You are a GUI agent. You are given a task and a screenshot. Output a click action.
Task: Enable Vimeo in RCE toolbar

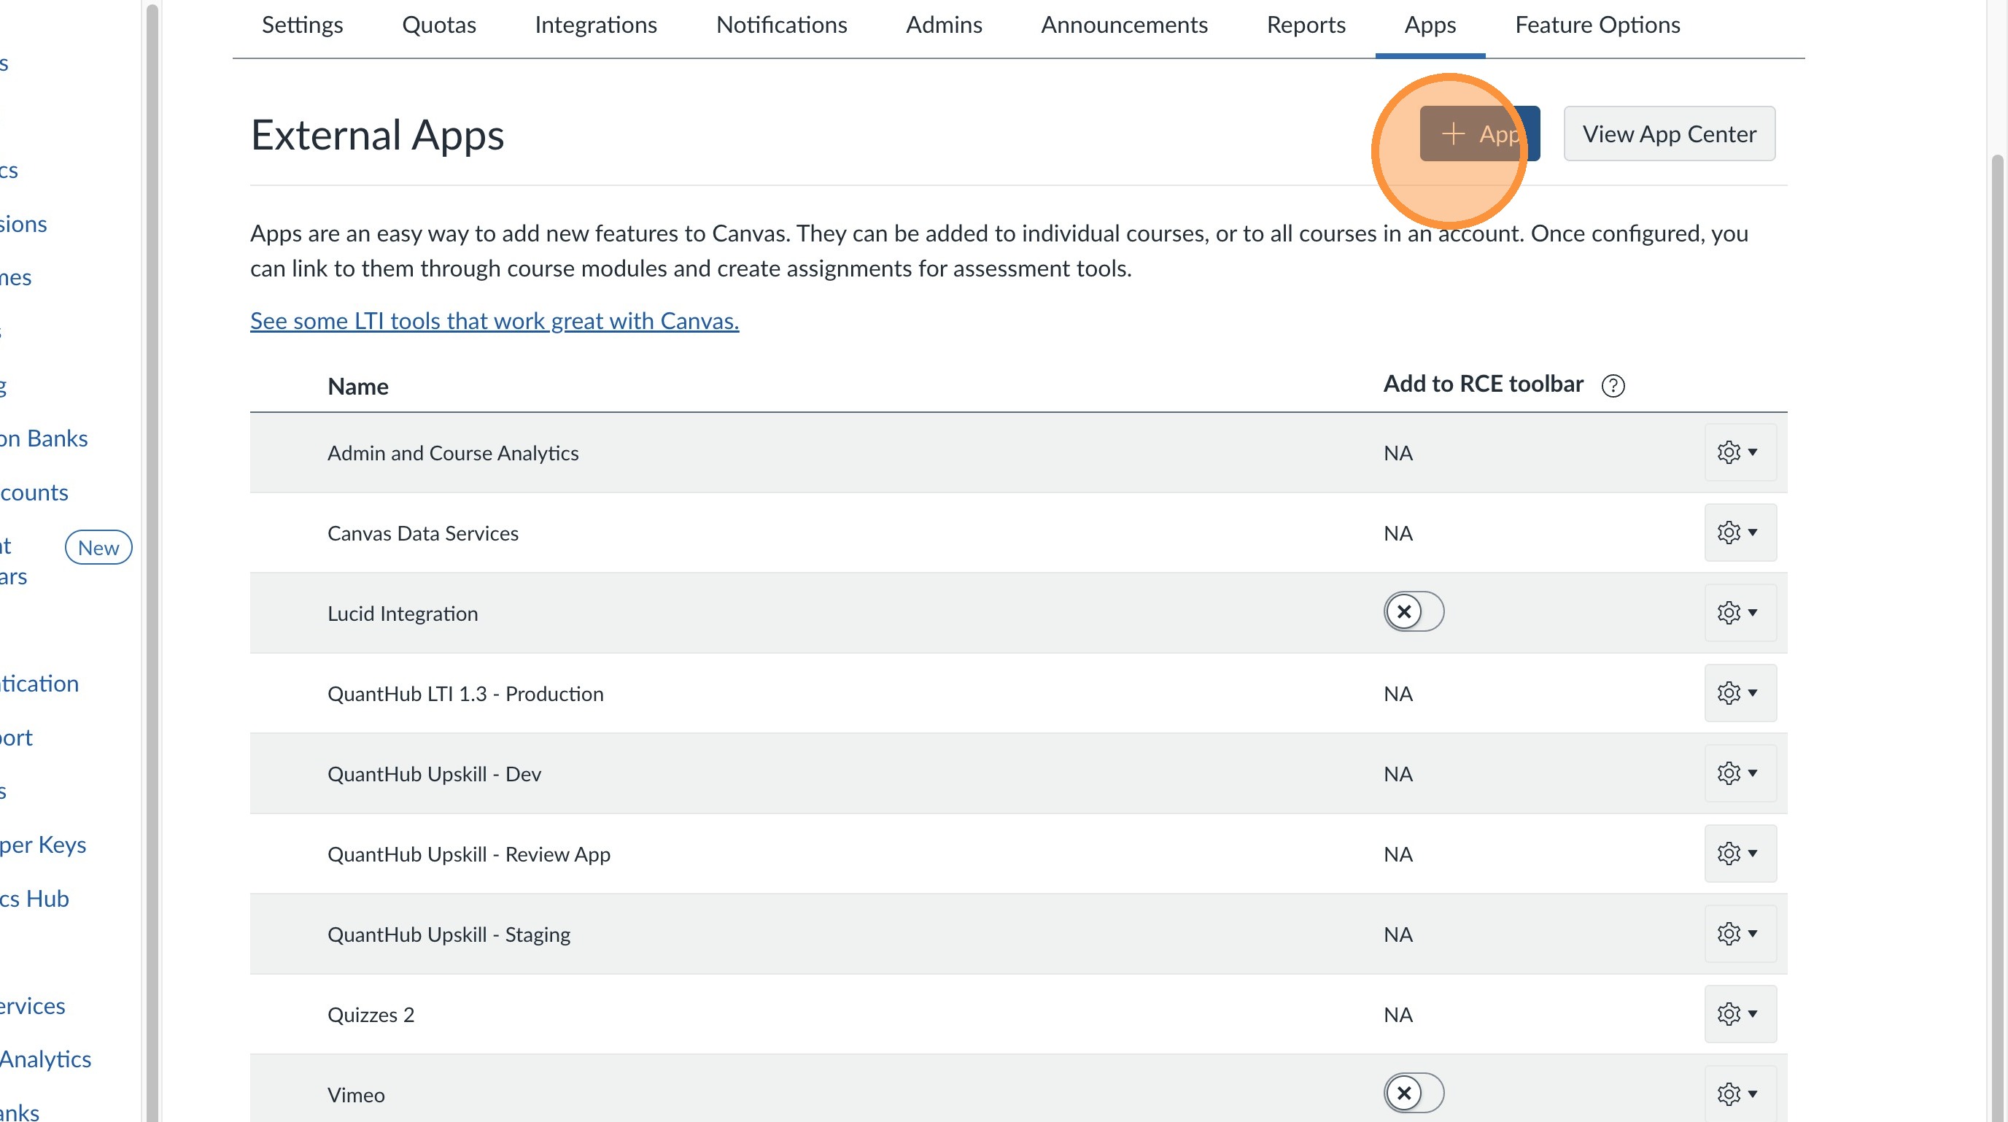(1414, 1093)
